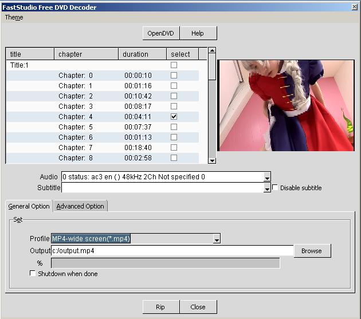Click the Close button at bottom
Screen dimensions: 361x319
198,307
